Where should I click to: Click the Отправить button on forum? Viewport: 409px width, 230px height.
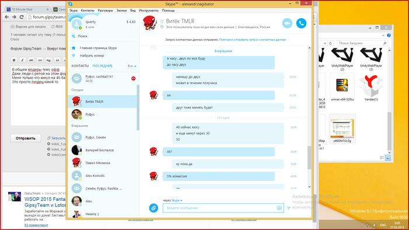tap(26, 138)
